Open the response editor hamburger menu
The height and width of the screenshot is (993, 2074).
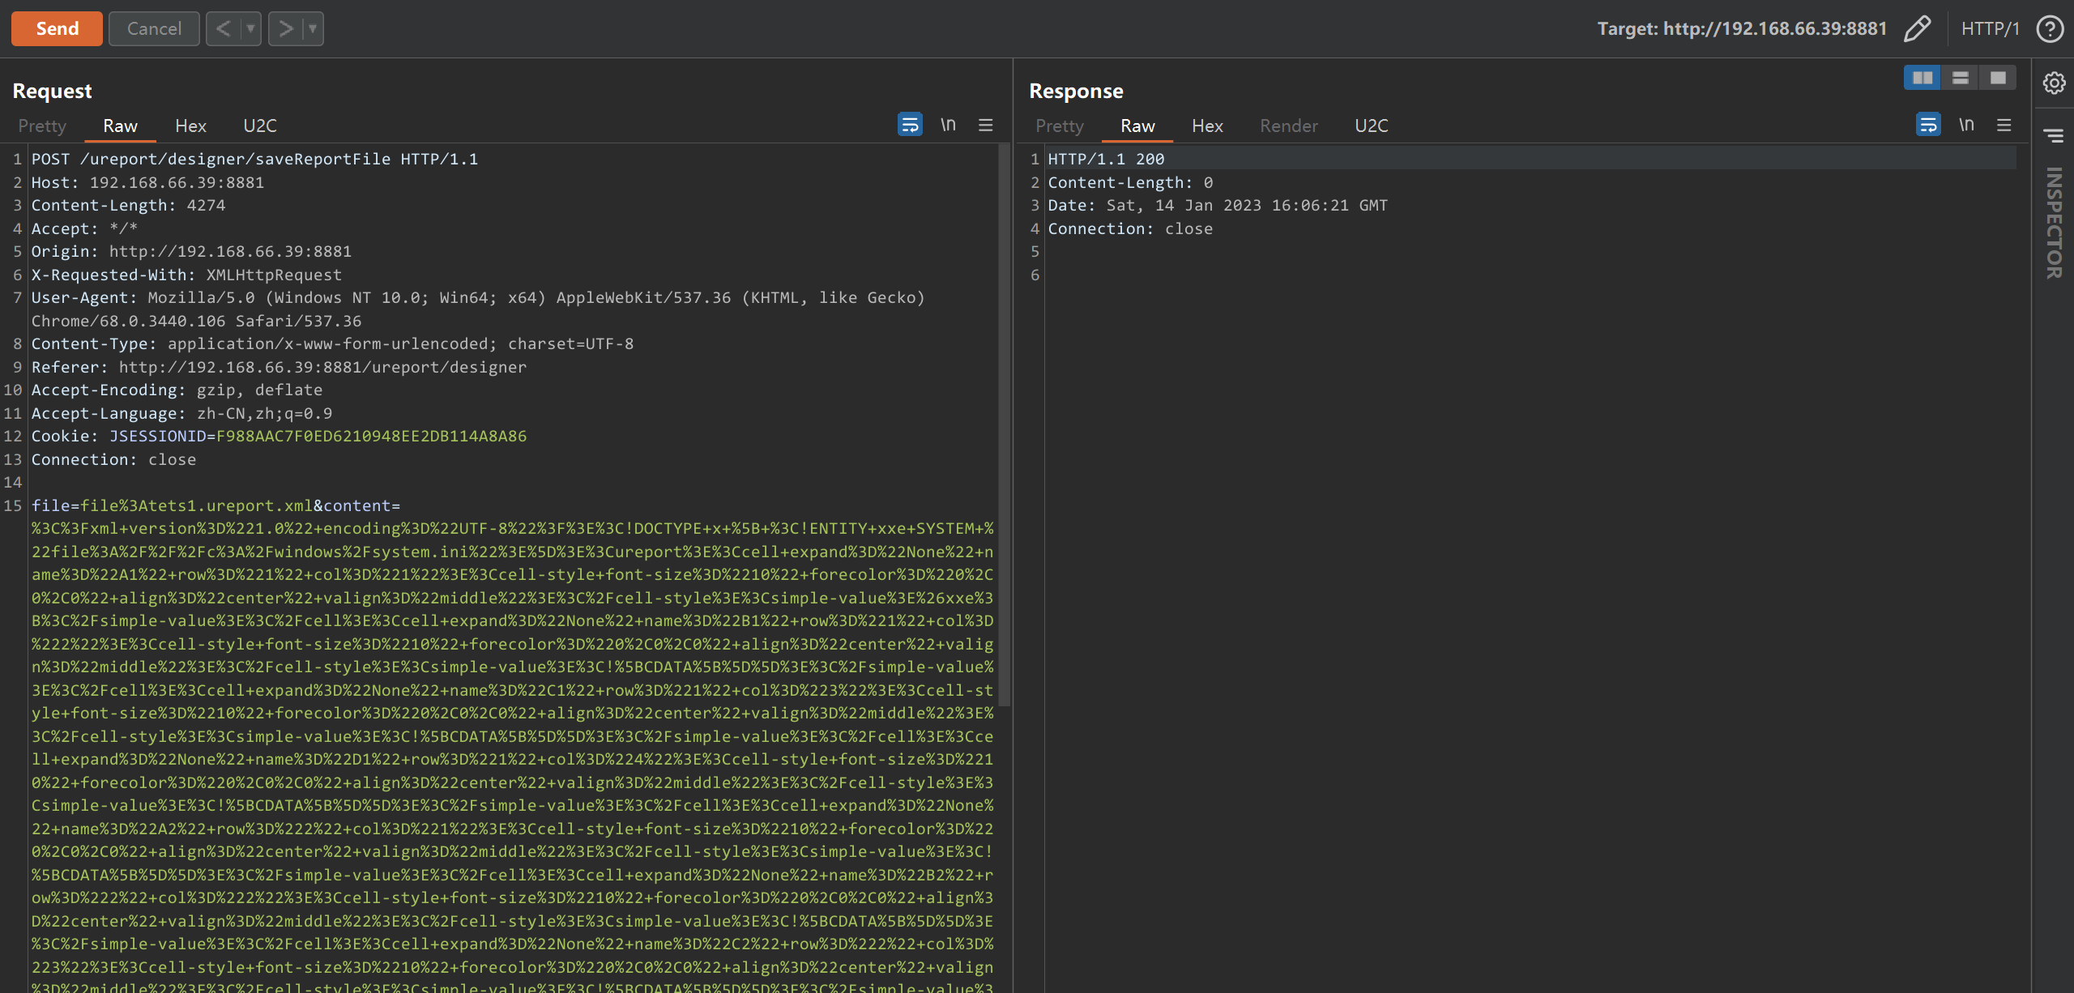[x=2004, y=126]
